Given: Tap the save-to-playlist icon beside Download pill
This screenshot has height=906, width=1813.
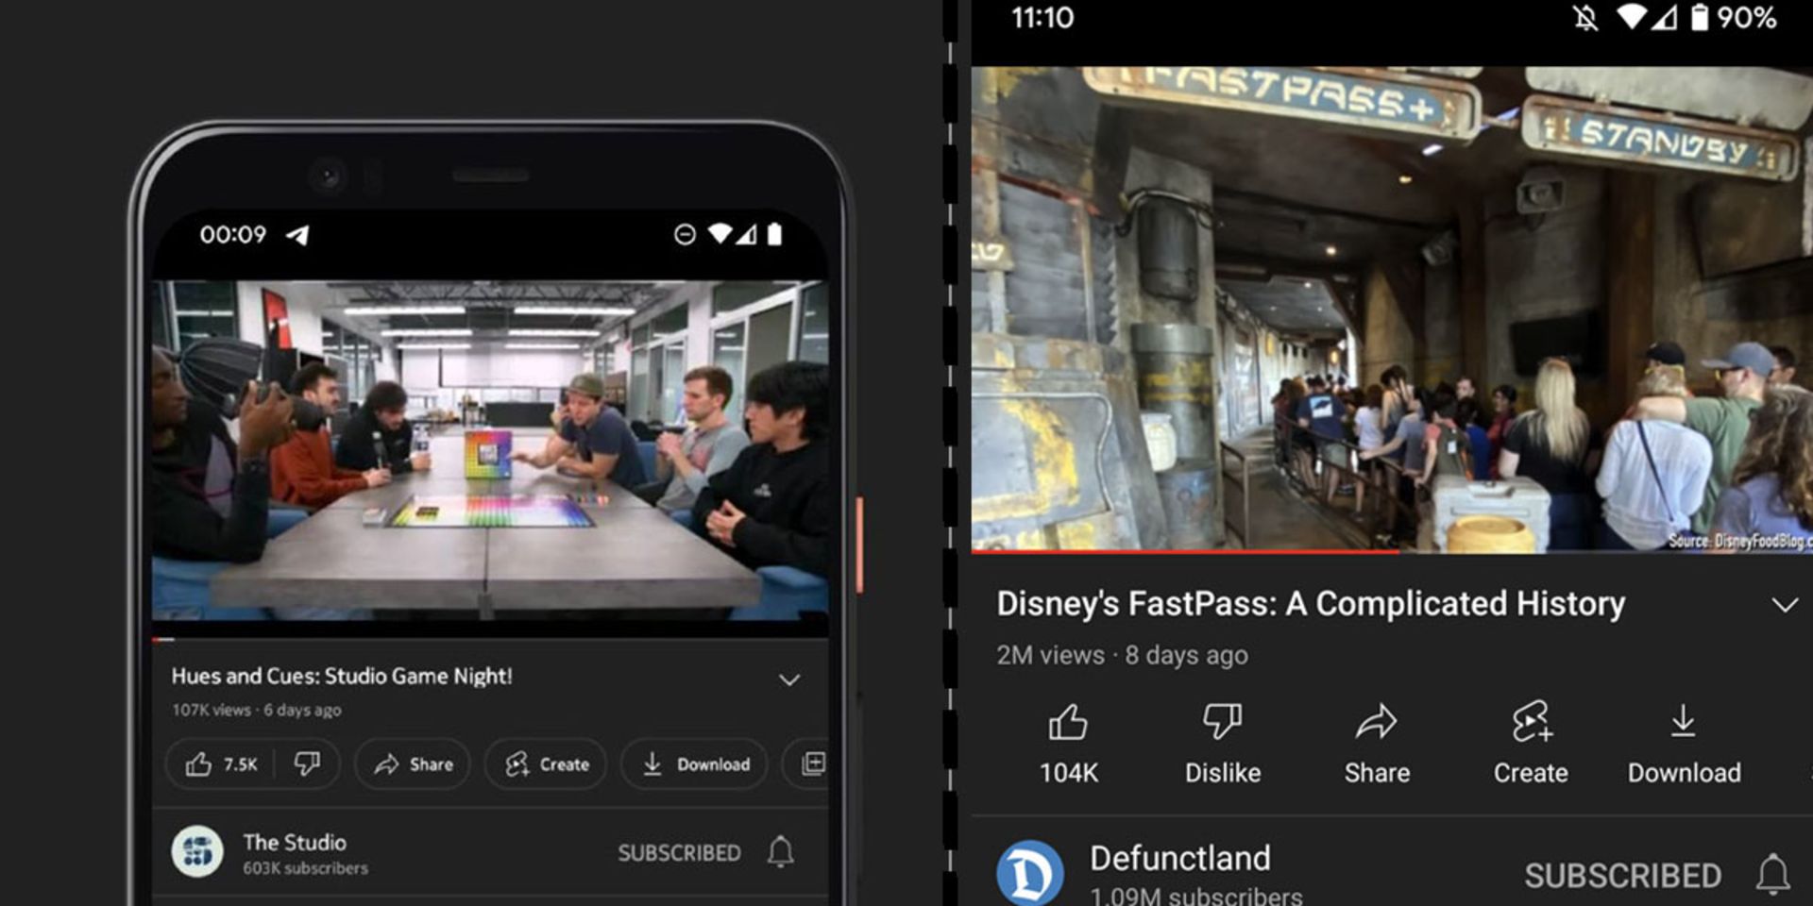Looking at the screenshot, I should point(812,763).
